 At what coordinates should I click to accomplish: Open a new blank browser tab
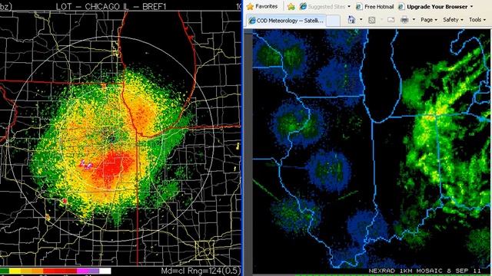click(x=333, y=21)
